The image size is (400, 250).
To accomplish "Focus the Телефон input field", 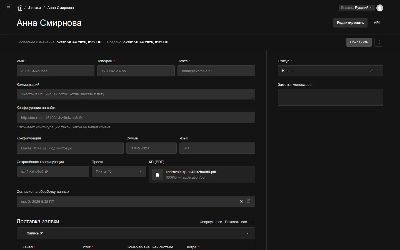I will point(136,71).
